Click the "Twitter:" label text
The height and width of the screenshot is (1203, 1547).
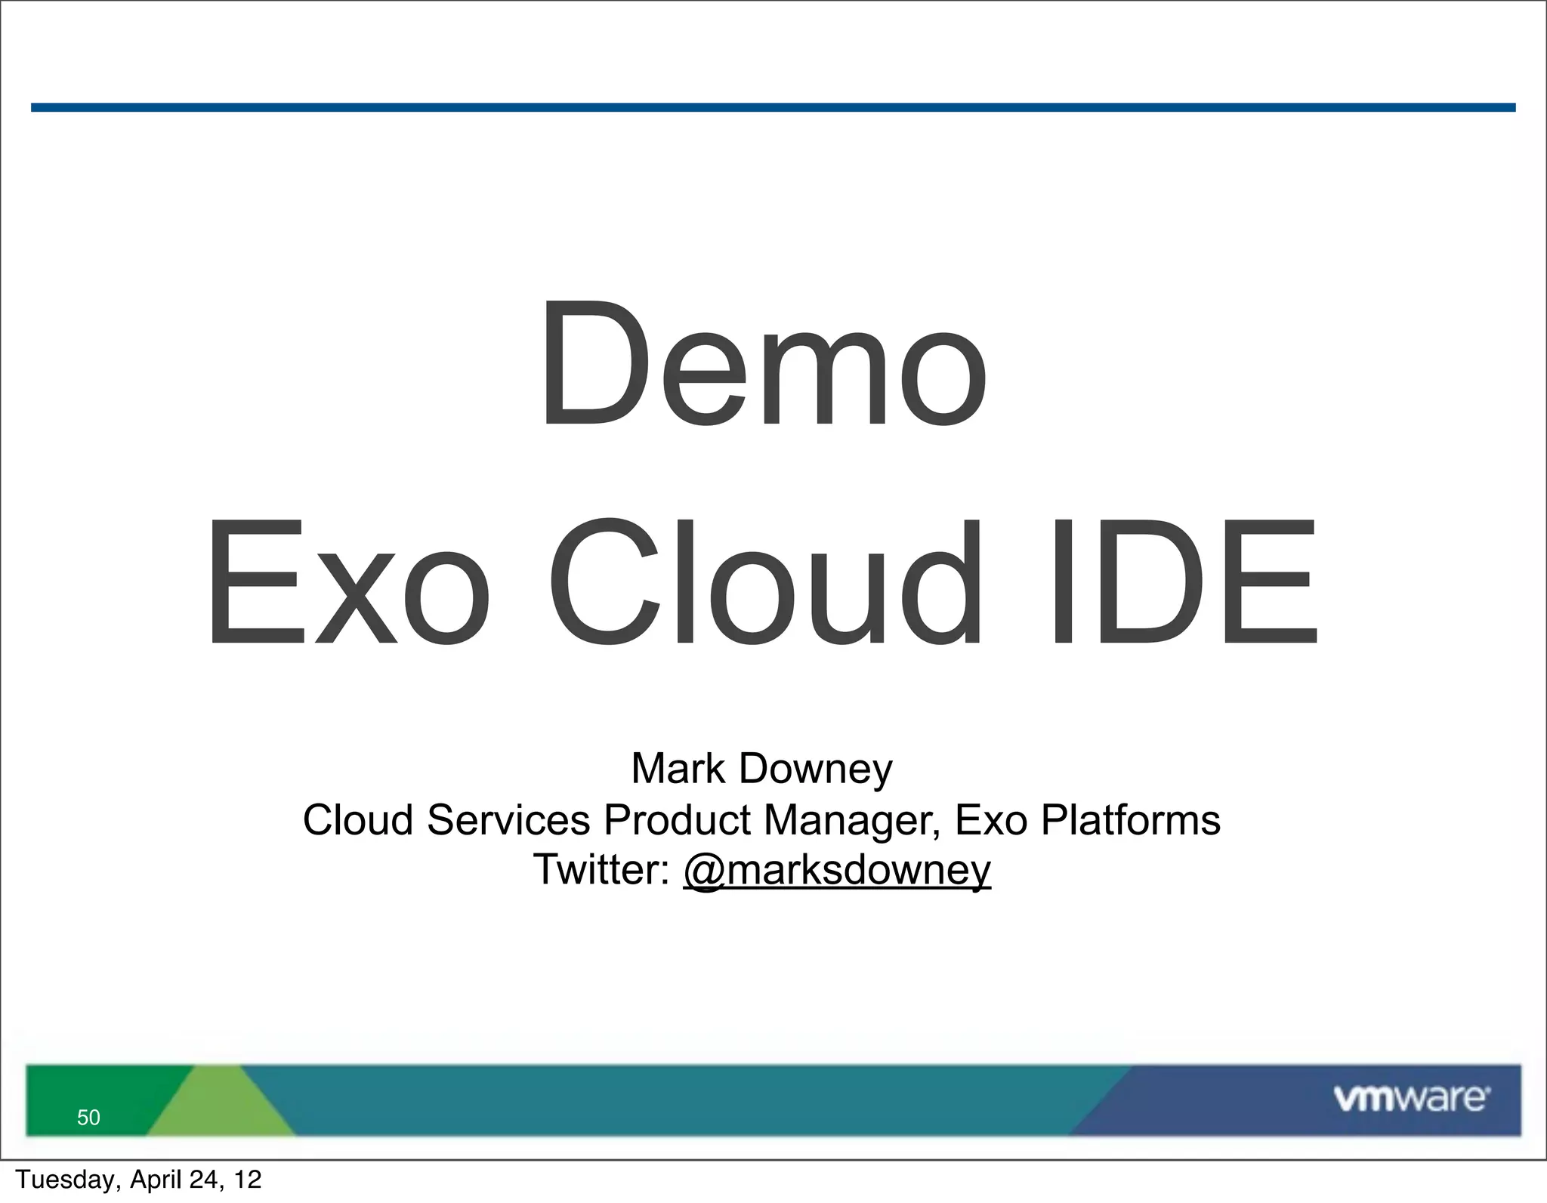[601, 870]
